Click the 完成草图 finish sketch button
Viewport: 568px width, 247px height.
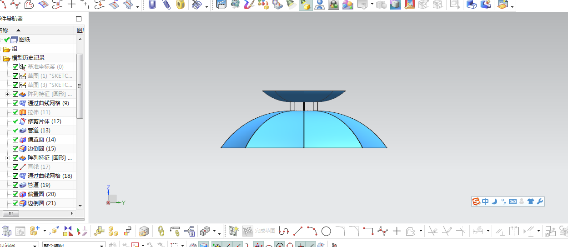coord(265,231)
